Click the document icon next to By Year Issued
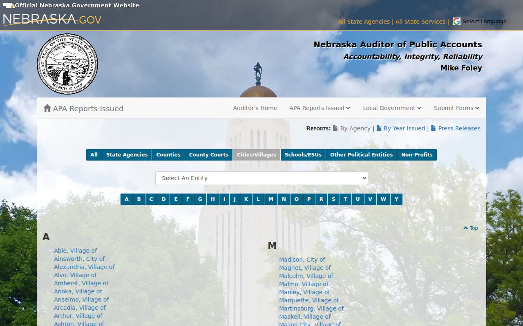Screen dimensions: 523x326 click(x=379, y=128)
